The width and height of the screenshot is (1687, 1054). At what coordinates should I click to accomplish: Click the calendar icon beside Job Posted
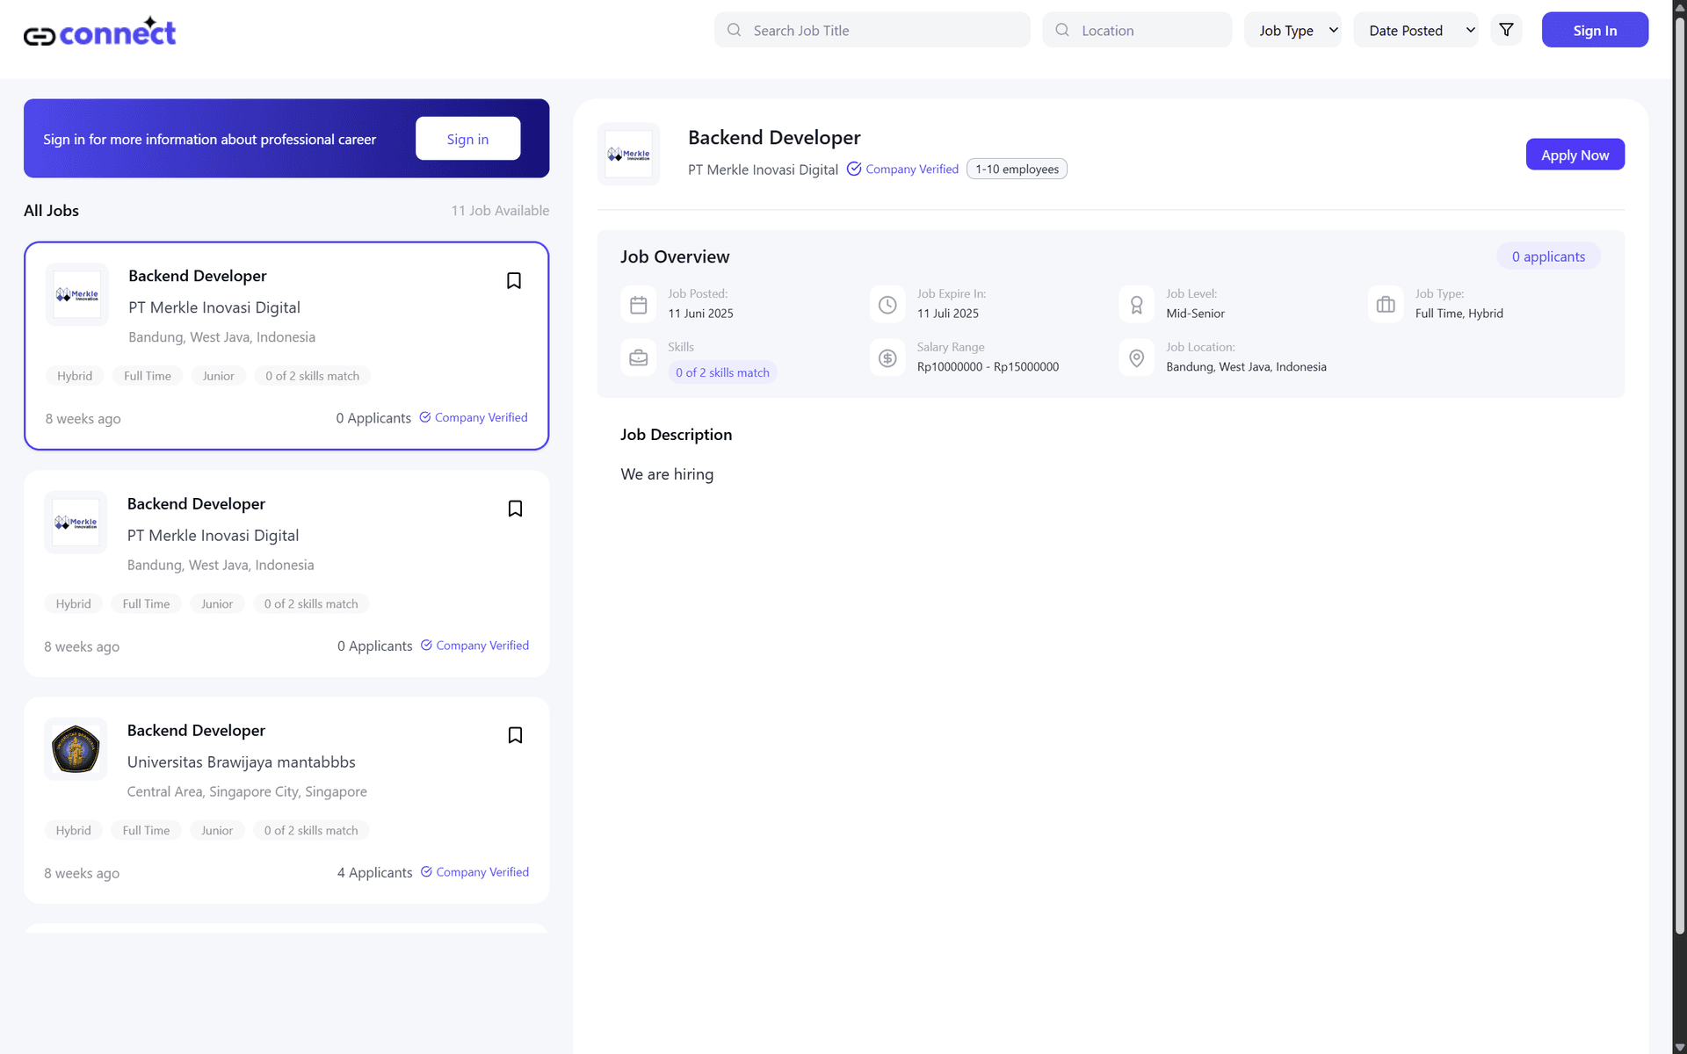coord(639,305)
